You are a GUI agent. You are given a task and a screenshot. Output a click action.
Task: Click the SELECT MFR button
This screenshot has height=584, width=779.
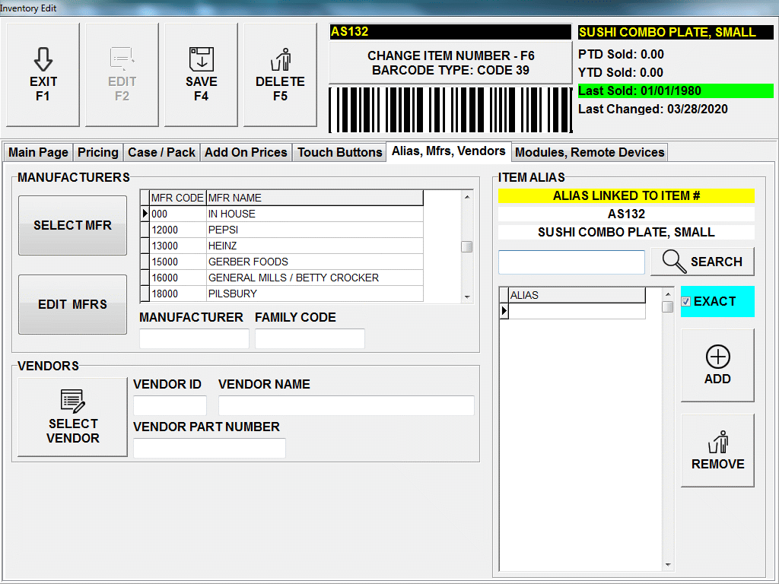(x=72, y=226)
